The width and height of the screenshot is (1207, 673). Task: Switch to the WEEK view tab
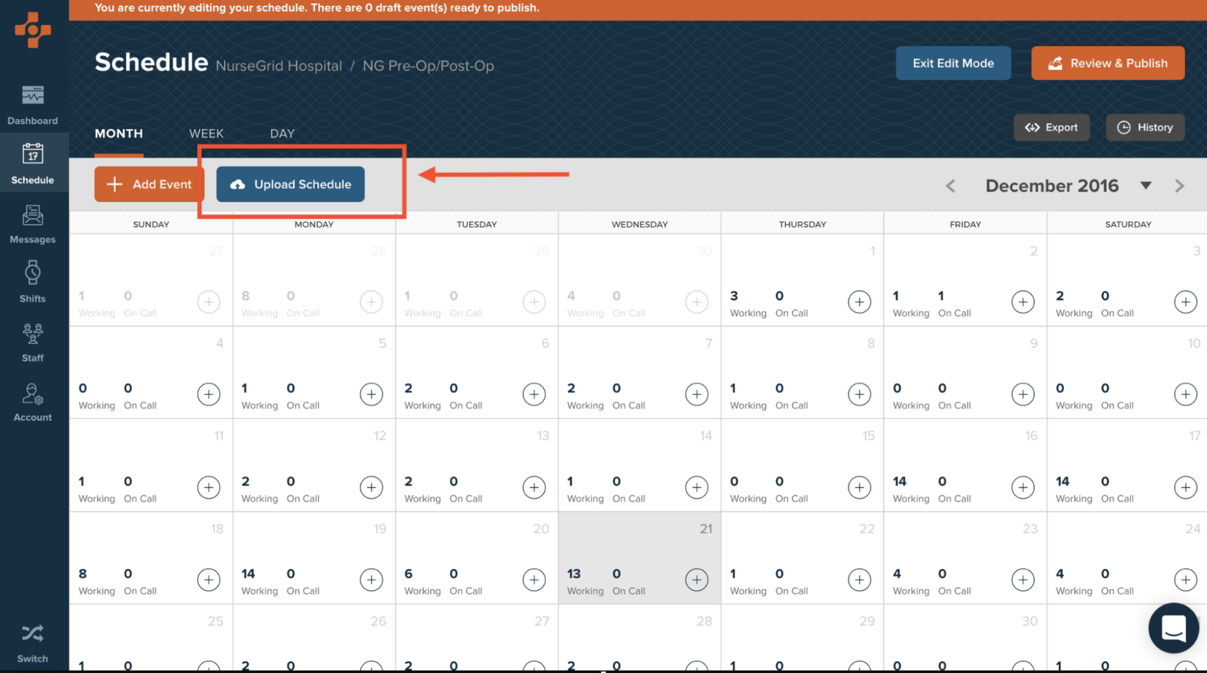[206, 133]
